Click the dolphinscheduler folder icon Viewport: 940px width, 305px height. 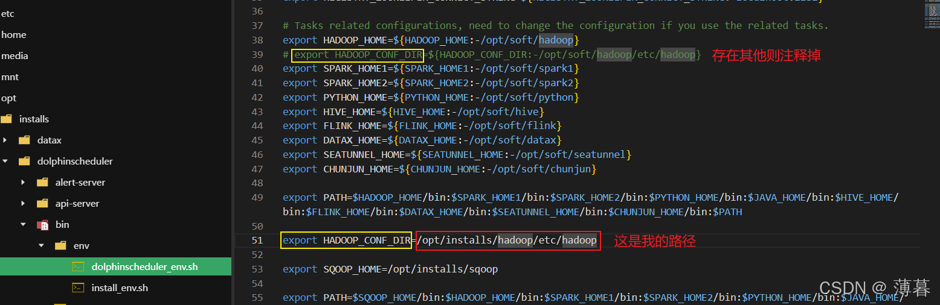(24, 161)
